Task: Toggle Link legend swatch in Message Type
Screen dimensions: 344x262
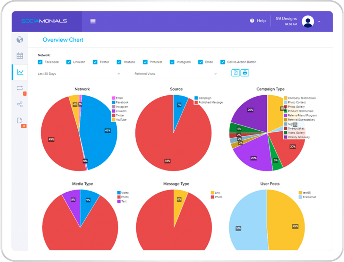Action: pos(212,193)
